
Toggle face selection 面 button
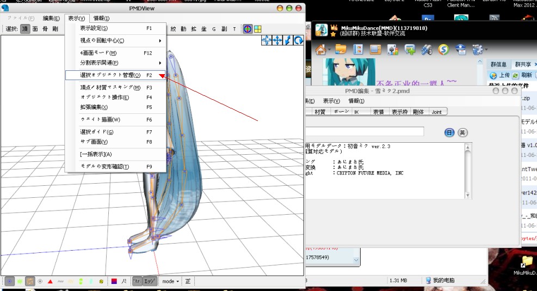click(35, 29)
